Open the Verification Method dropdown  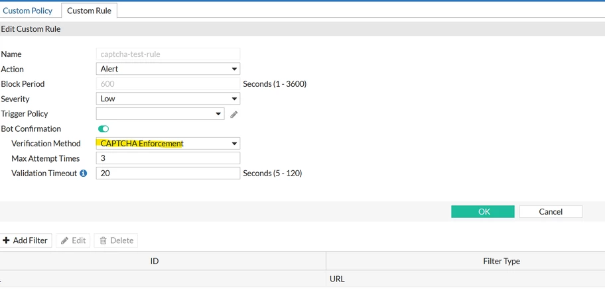168,143
